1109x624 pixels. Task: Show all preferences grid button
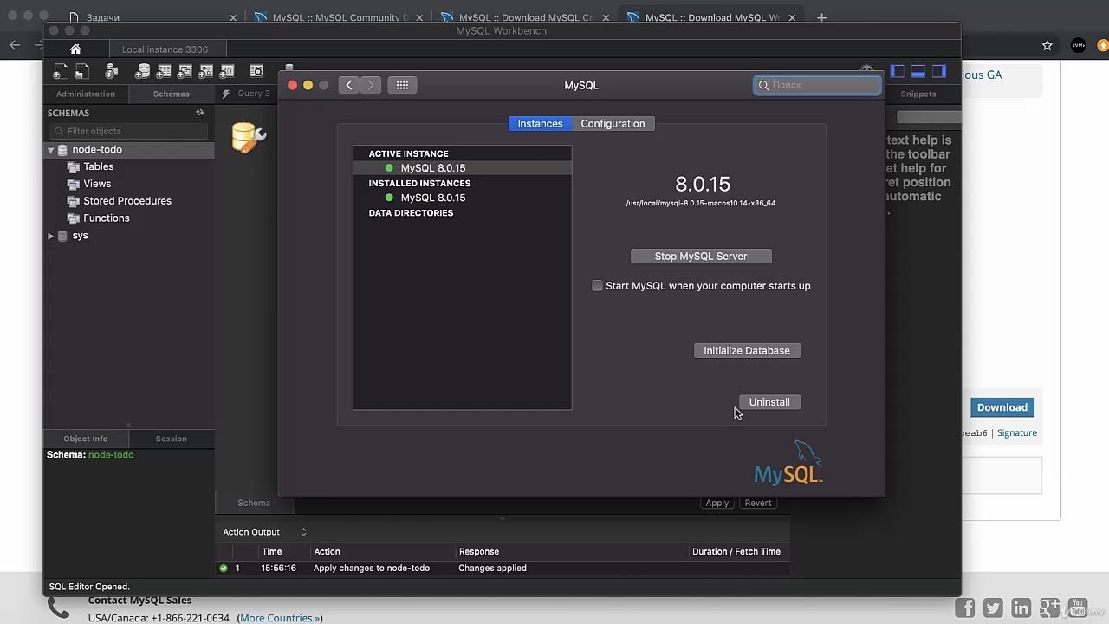402,85
